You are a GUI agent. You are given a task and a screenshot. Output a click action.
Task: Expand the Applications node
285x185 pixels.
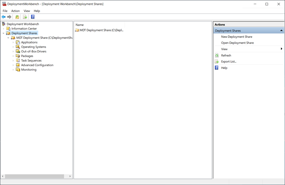coord(13,42)
